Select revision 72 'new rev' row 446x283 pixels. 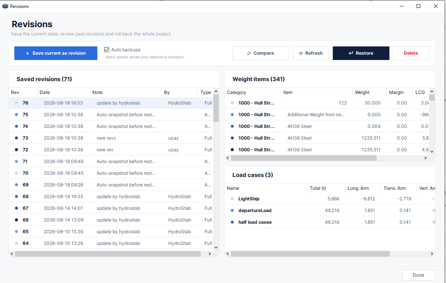tap(111, 149)
